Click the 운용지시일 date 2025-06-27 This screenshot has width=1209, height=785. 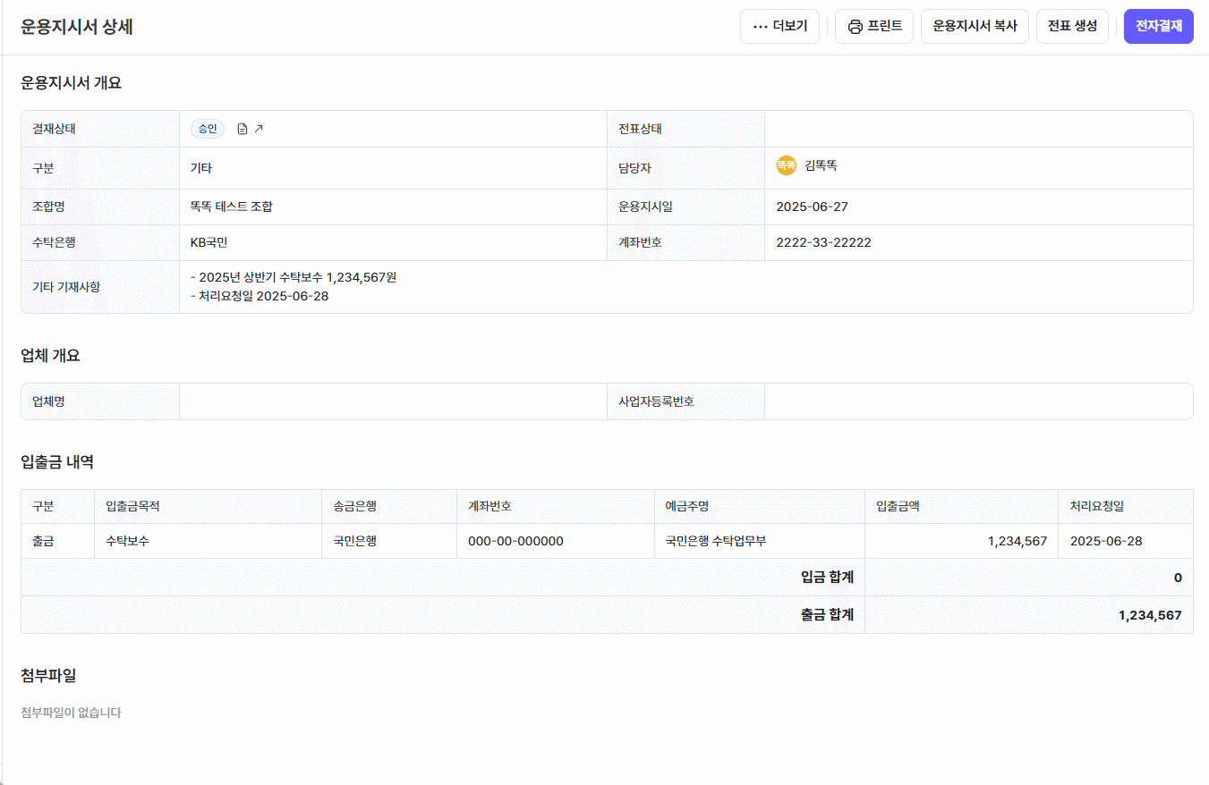point(812,207)
